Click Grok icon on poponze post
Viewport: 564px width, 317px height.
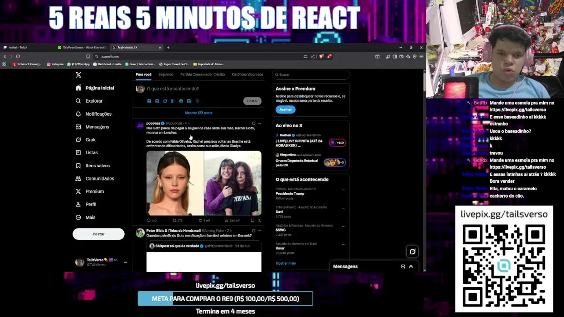coord(253,123)
